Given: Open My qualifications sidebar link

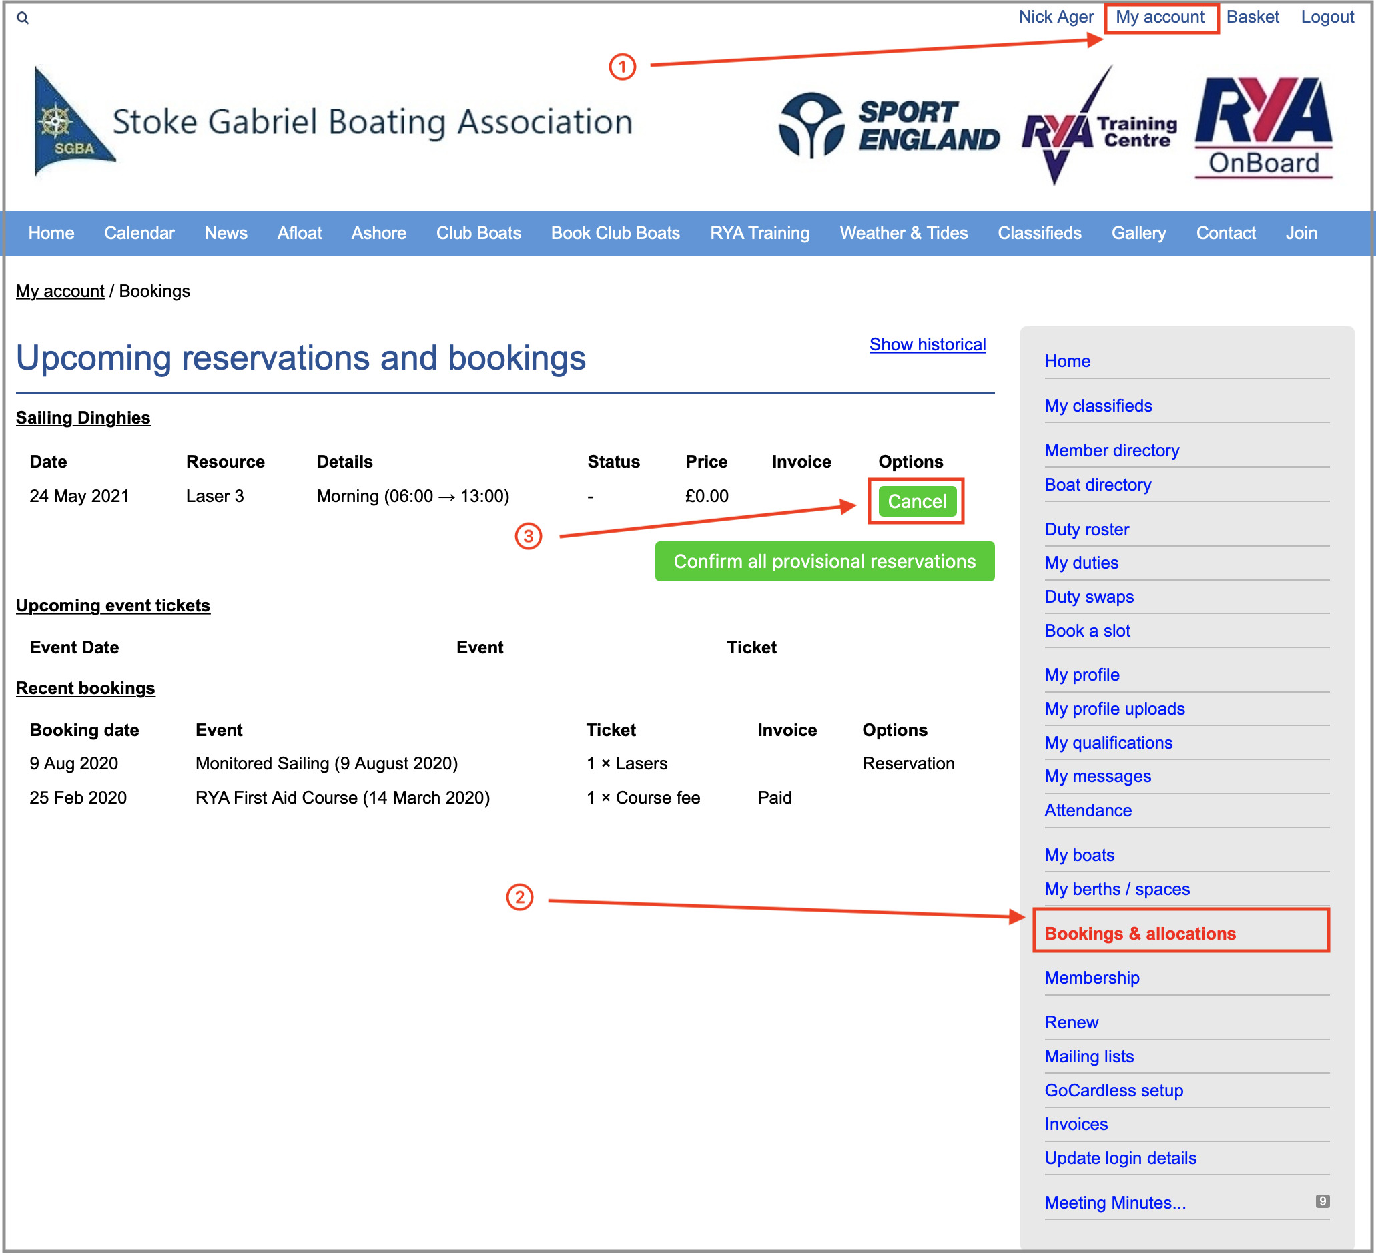Looking at the screenshot, I should coord(1108,743).
